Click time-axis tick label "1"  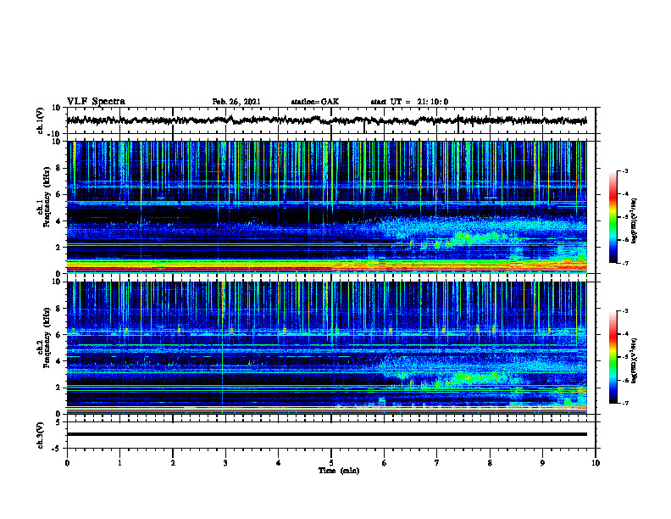coord(119,463)
